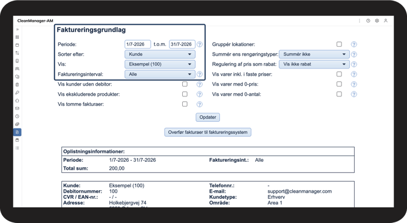Screen dimensions: 407x223
Task: Click help icon for Vis varer med 0-pris
Action: click(x=354, y=84)
